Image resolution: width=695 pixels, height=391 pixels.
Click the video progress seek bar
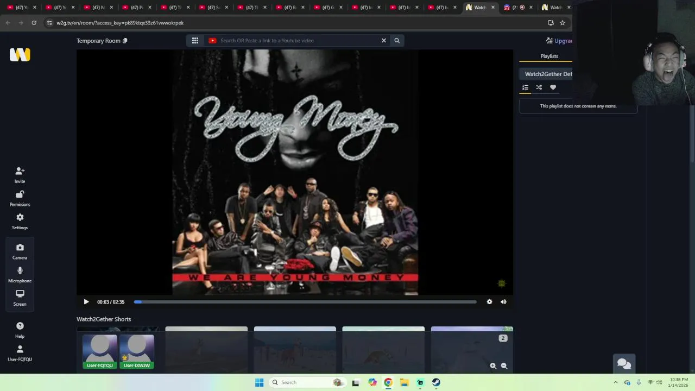(305, 302)
